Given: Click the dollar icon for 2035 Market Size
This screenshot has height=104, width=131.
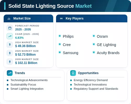Looking at the screenshot, I should [x=10, y=62].
